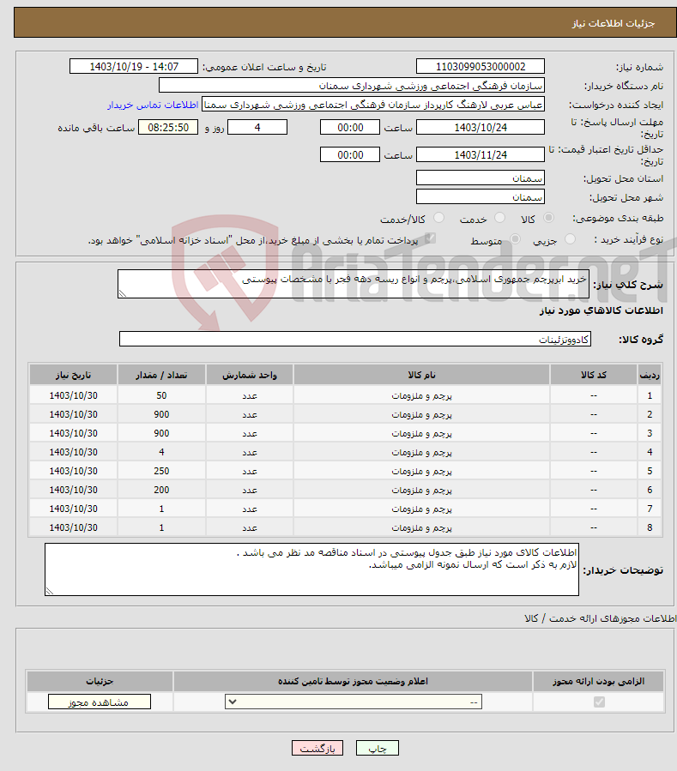
Task: Click the announcement date field 1403/10/19 - 14:07
Action: pos(134,66)
